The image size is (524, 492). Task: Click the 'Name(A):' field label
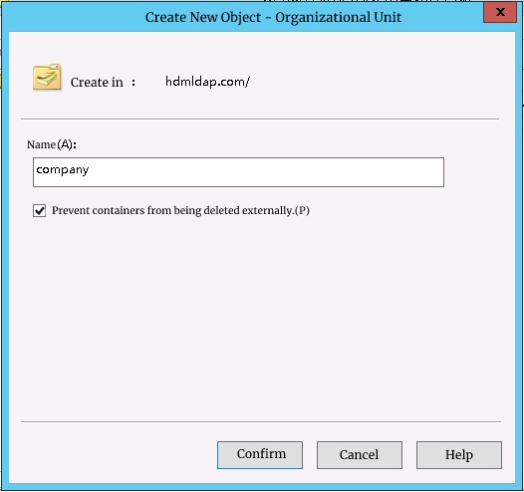tap(52, 144)
